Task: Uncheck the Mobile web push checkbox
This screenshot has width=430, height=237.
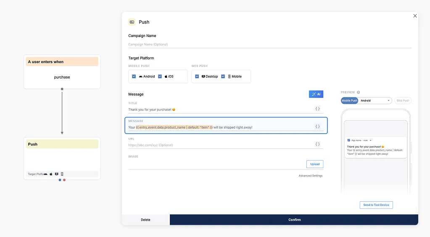Action: (223, 76)
